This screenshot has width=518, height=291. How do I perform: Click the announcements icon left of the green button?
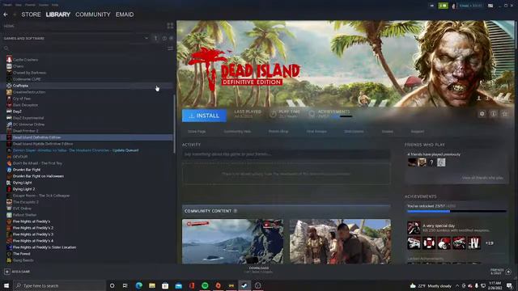pyautogui.click(x=431, y=6)
